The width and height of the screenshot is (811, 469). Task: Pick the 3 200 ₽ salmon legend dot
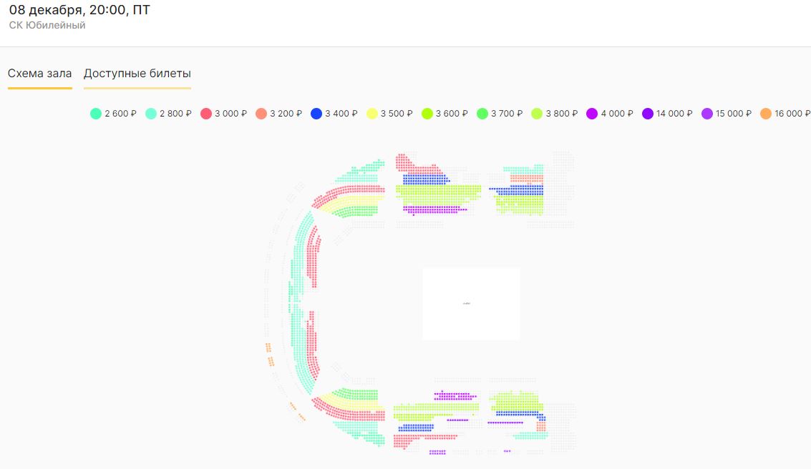click(261, 114)
